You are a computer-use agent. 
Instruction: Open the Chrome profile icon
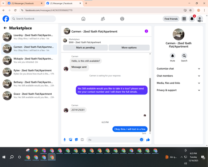click(x=198, y=10)
